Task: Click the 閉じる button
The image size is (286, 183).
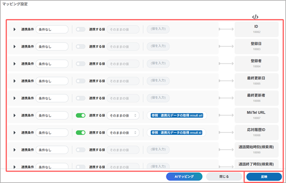Action: click(224, 176)
